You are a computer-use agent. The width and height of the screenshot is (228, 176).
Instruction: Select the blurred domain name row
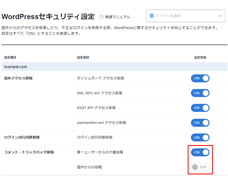coord(114,67)
